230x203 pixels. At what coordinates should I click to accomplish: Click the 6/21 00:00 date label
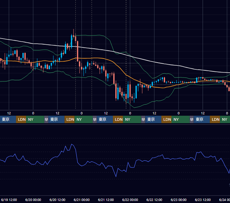point(82,200)
